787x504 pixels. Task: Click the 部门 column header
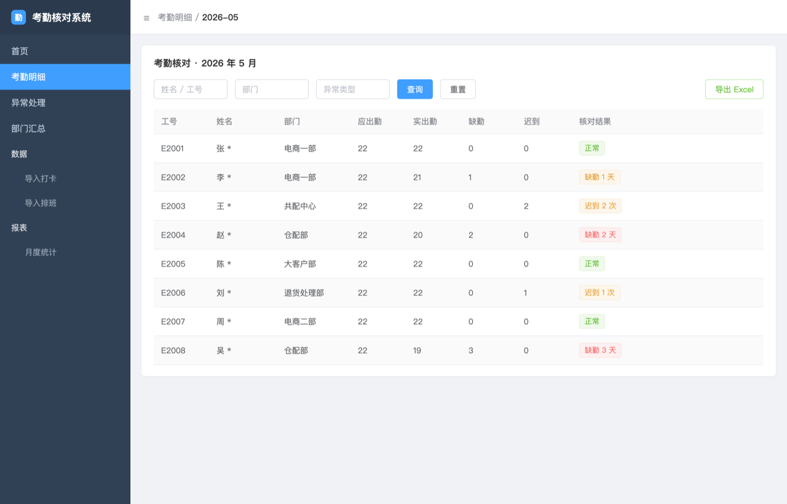pyautogui.click(x=292, y=121)
